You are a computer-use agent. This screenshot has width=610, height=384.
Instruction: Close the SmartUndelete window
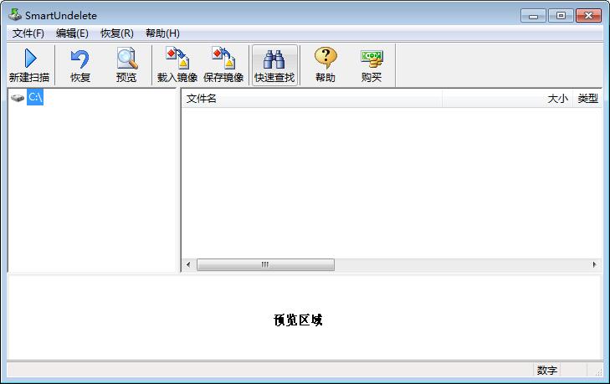588,16
